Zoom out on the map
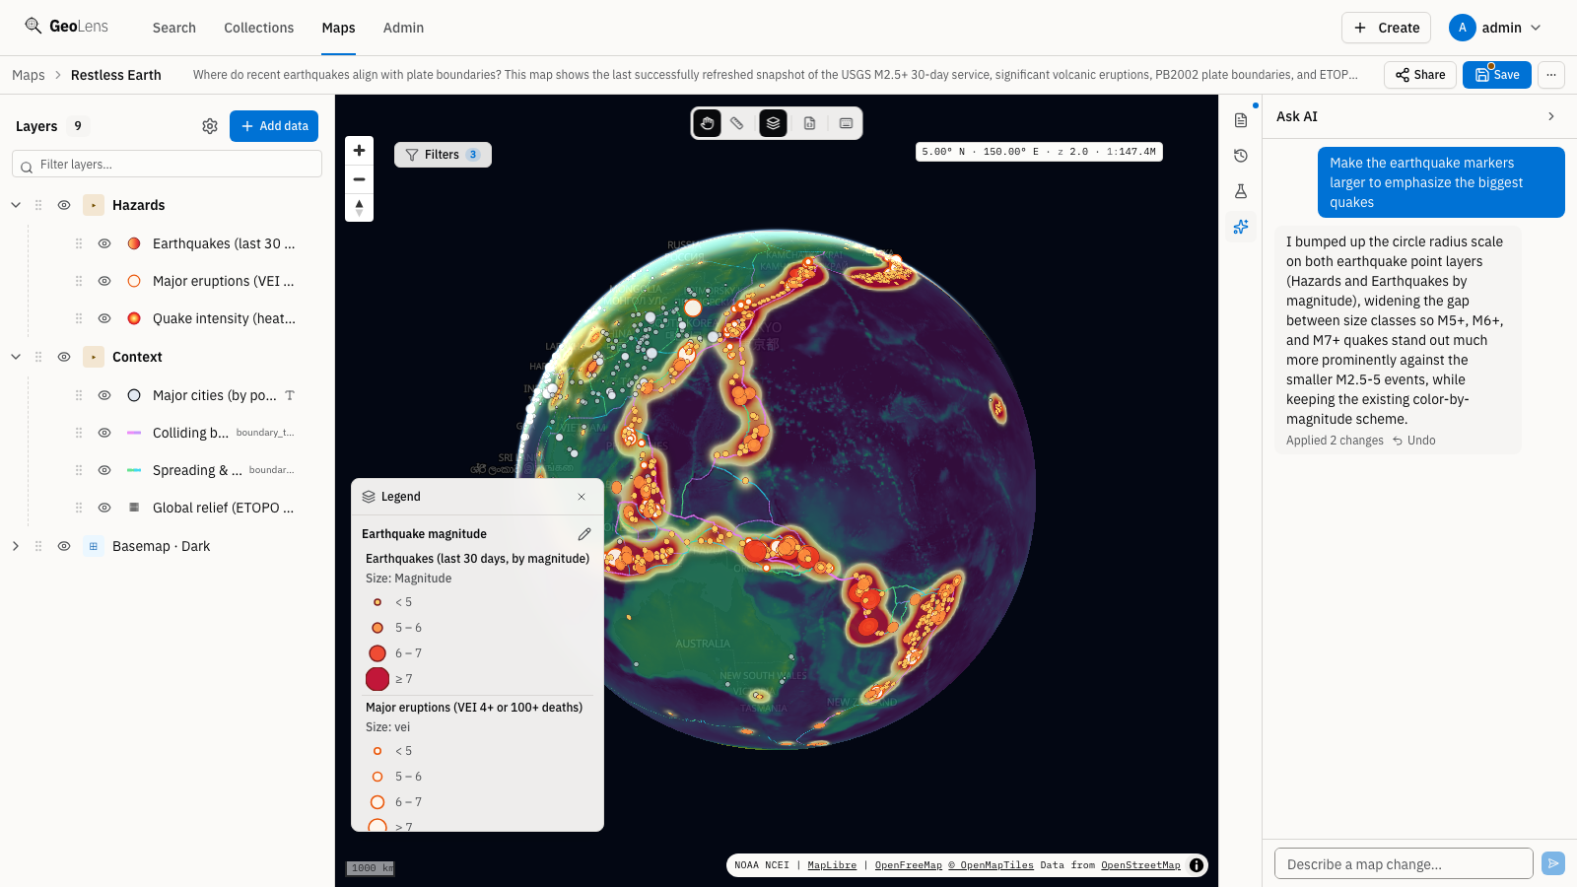The width and height of the screenshot is (1577, 887). coord(359,179)
